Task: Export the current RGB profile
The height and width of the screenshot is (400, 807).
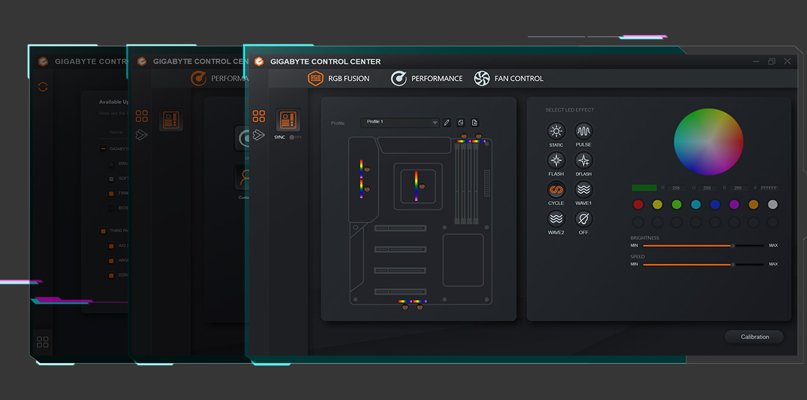Action: pyautogui.click(x=460, y=122)
